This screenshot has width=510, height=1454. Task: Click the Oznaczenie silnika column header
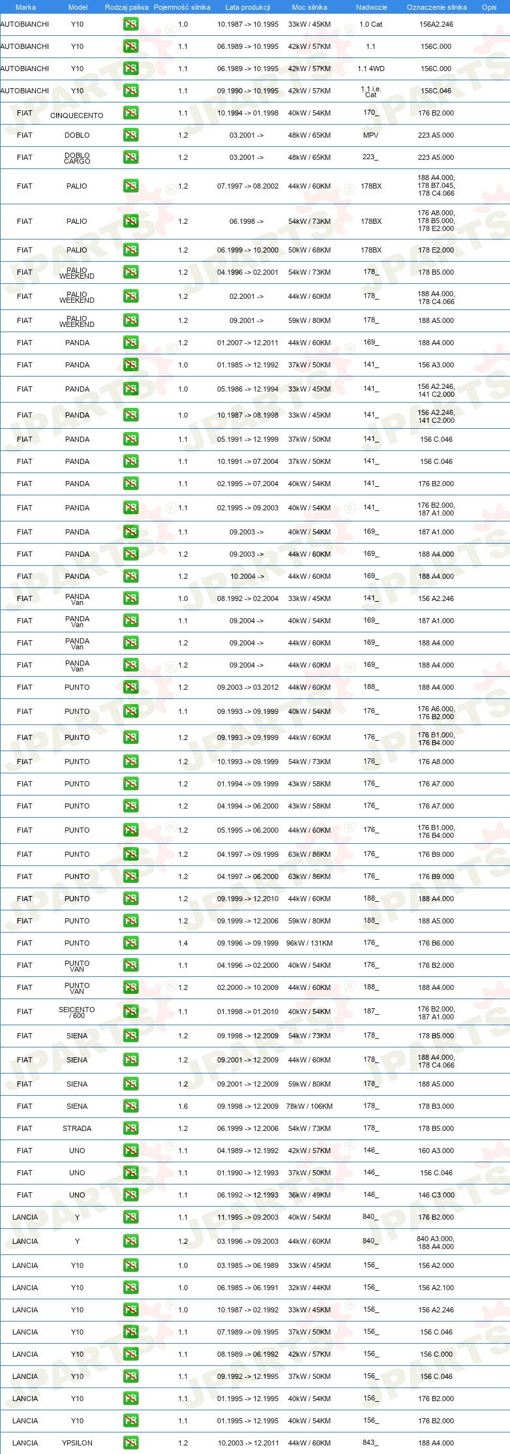437,7
